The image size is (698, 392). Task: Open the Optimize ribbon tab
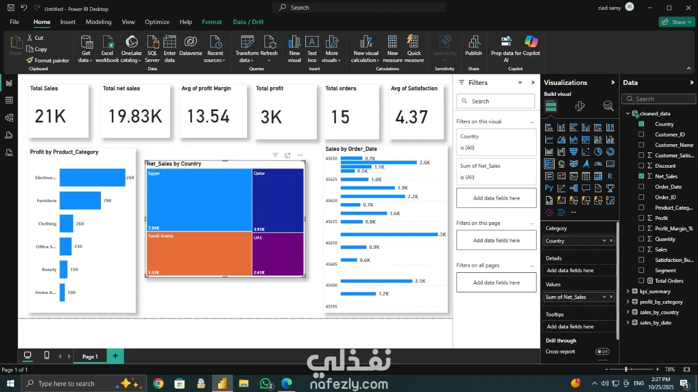coord(157,22)
